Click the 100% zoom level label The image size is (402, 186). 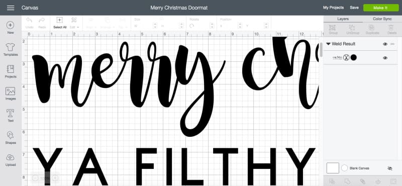pos(45,178)
